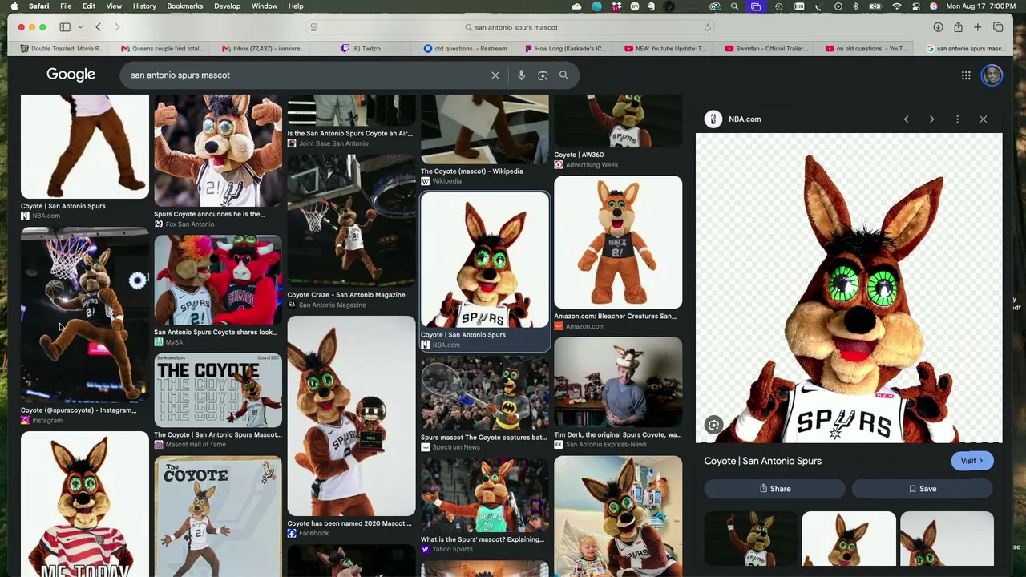
Task: Select the large Coyote preview image
Action: (x=849, y=288)
